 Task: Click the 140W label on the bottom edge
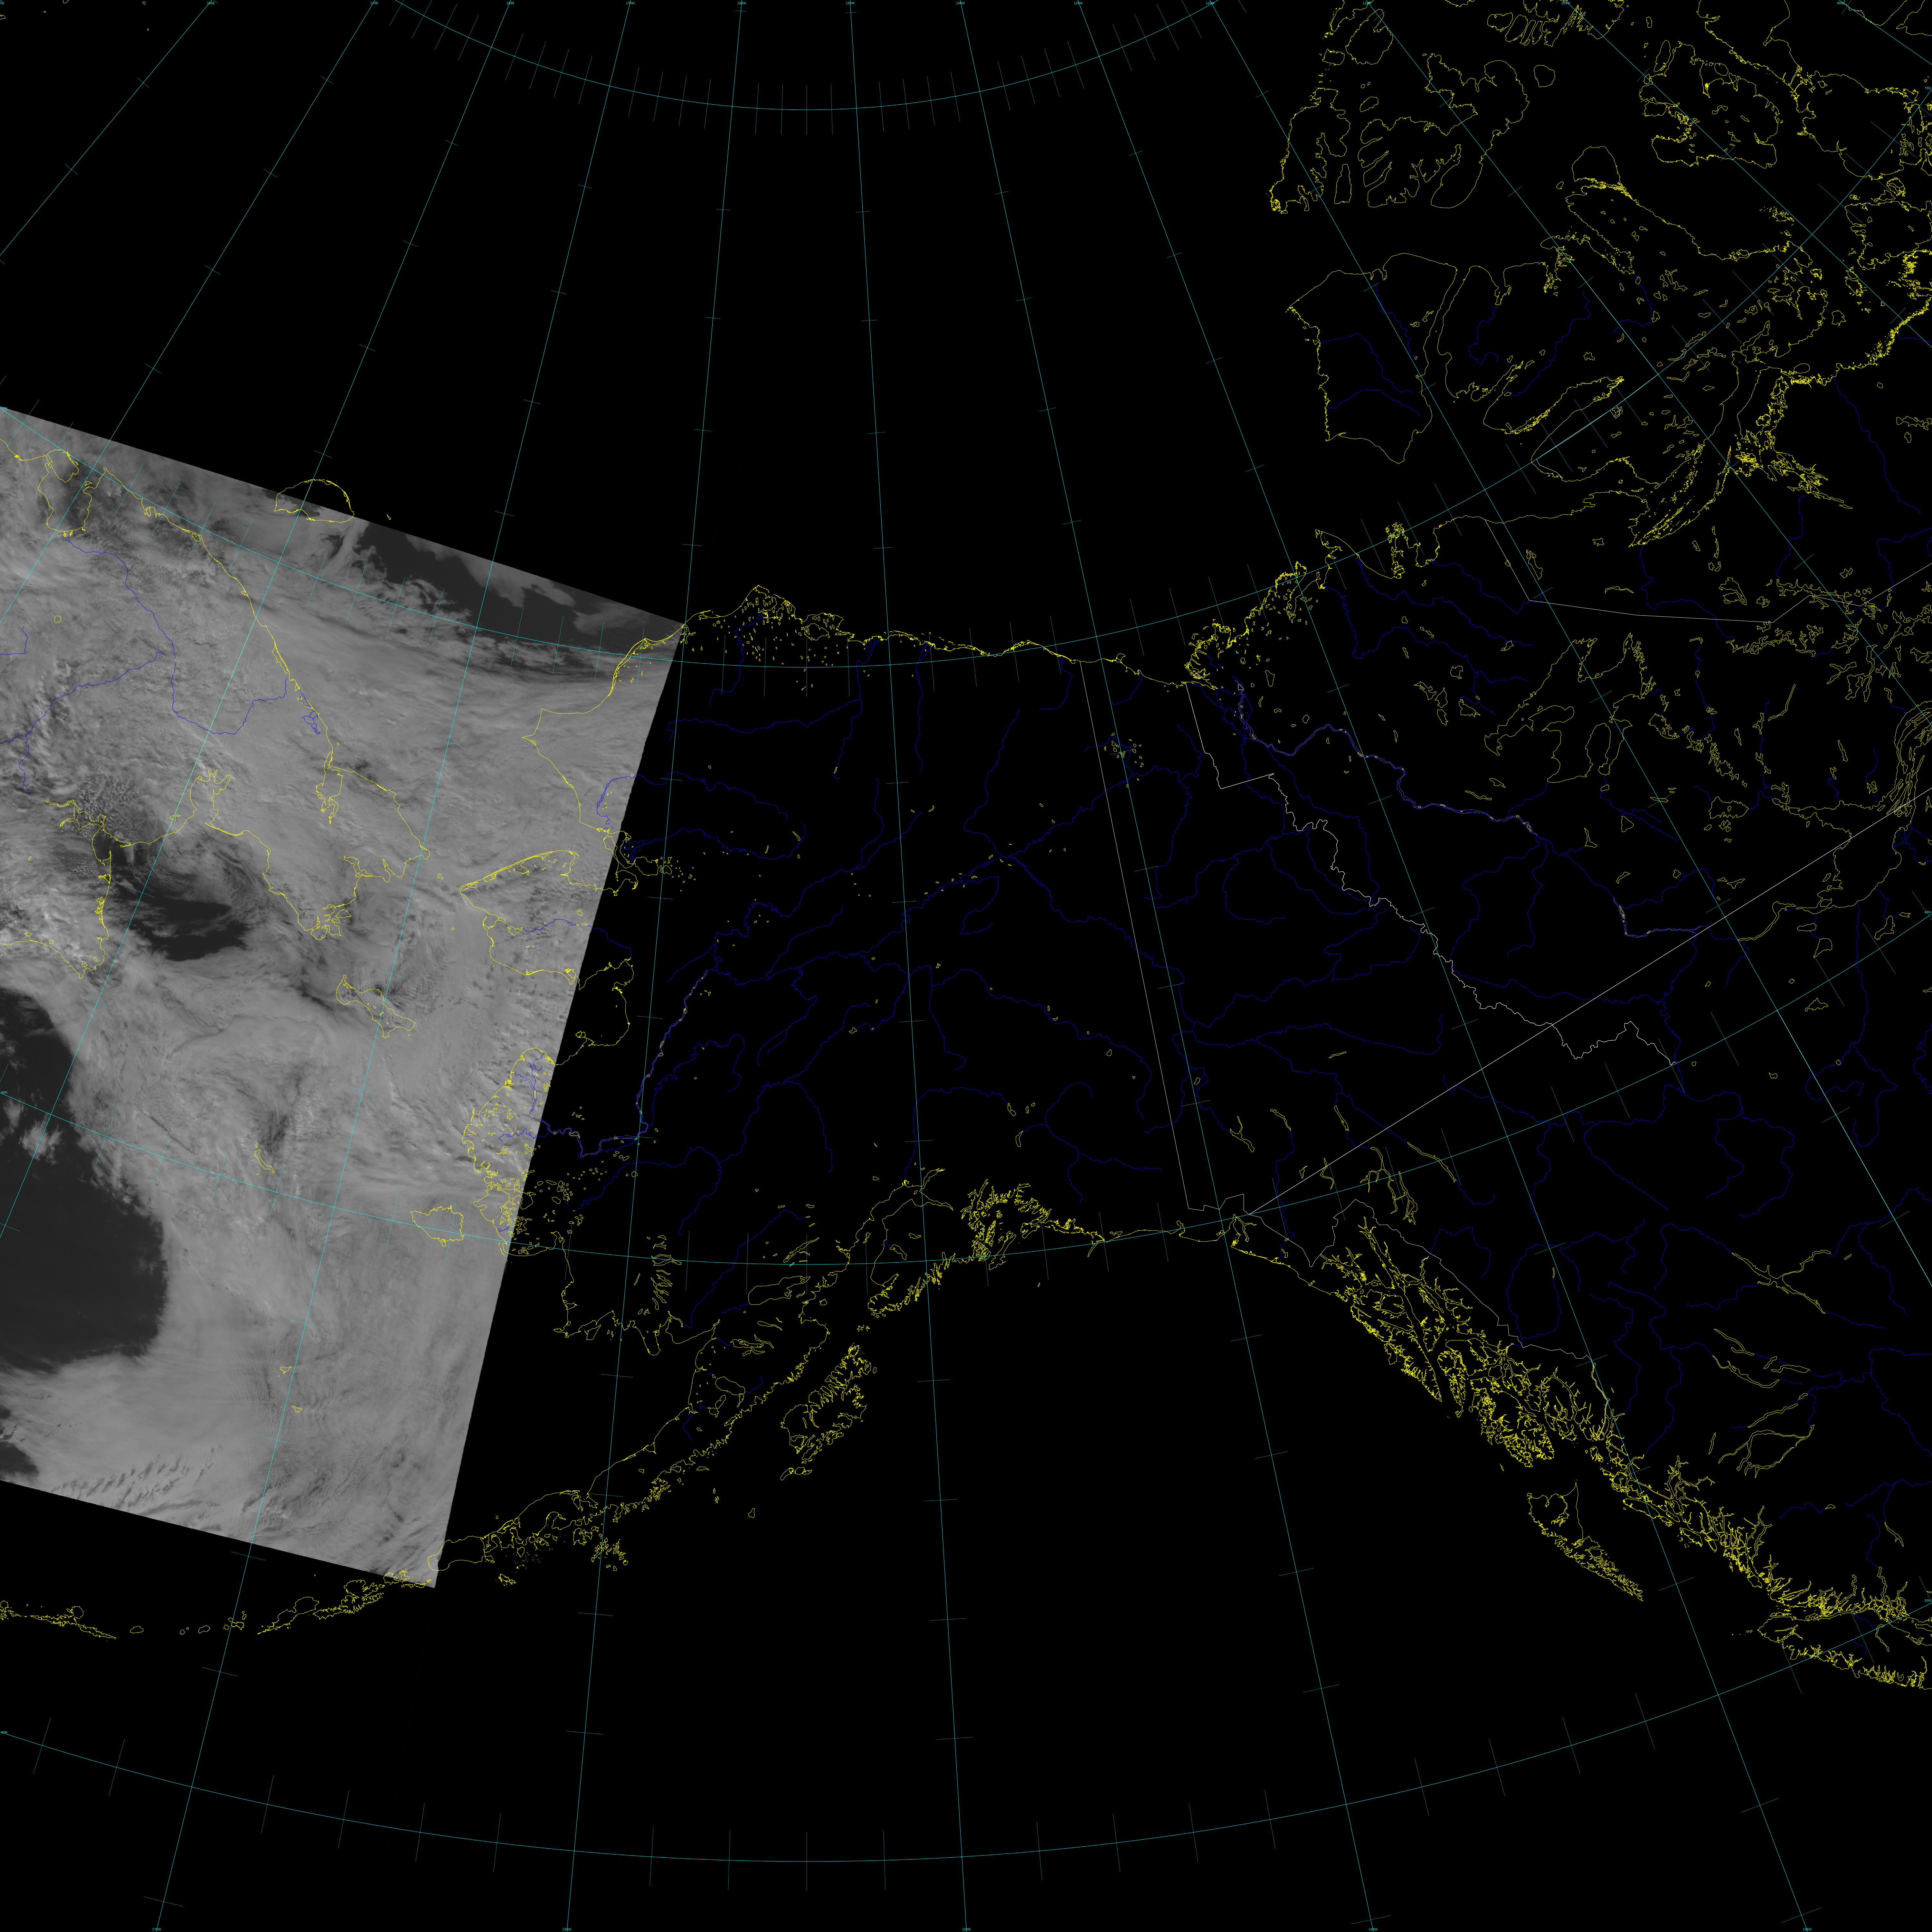[1373, 1929]
